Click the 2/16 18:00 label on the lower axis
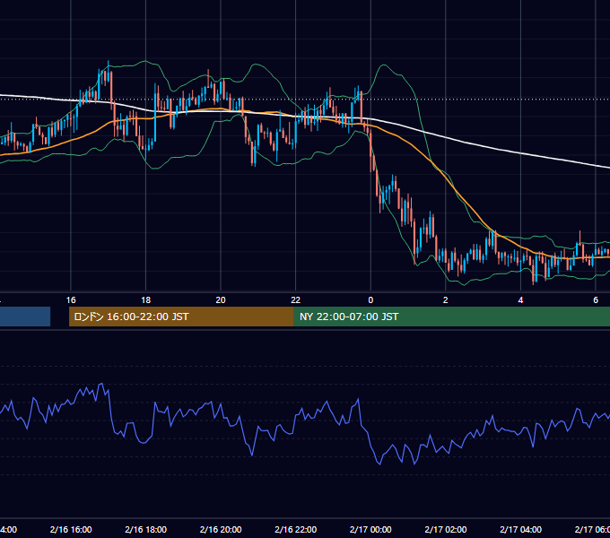Viewport: 610px width, 538px height. (x=146, y=529)
